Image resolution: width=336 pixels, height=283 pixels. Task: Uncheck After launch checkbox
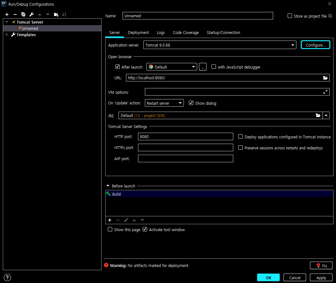(x=118, y=67)
